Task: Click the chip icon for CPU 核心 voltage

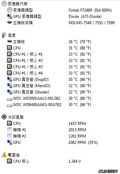Action: coord(9,161)
